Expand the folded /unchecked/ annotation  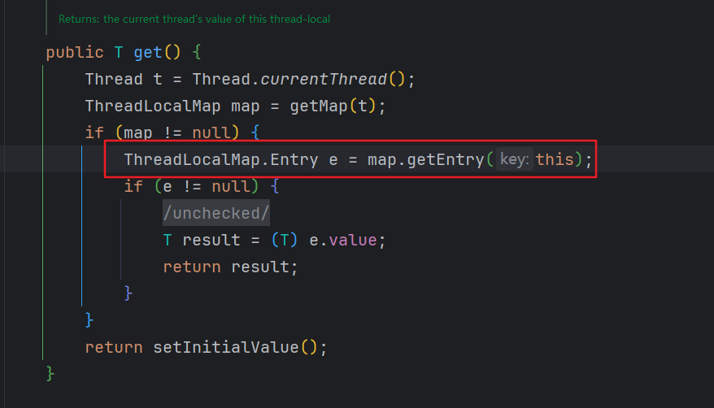pos(216,213)
